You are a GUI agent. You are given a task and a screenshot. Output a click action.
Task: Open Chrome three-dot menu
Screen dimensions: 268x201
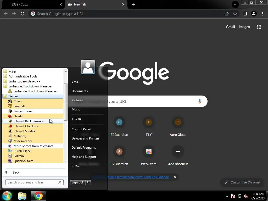pyautogui.click(x=262, y=14)
